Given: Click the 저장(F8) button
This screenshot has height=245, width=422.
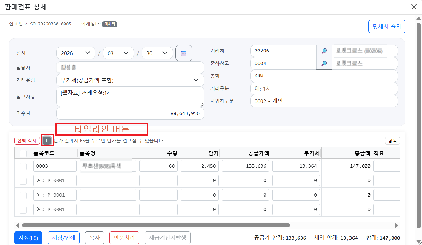Looking at the screenshot, I should coord(28,238).
